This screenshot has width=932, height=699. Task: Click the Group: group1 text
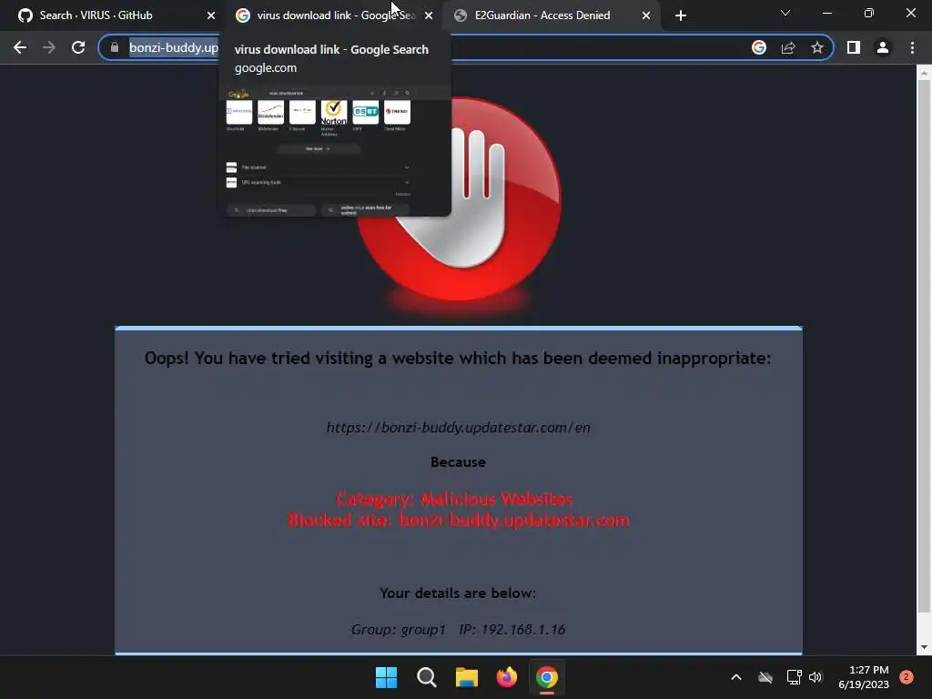(399, 630)
